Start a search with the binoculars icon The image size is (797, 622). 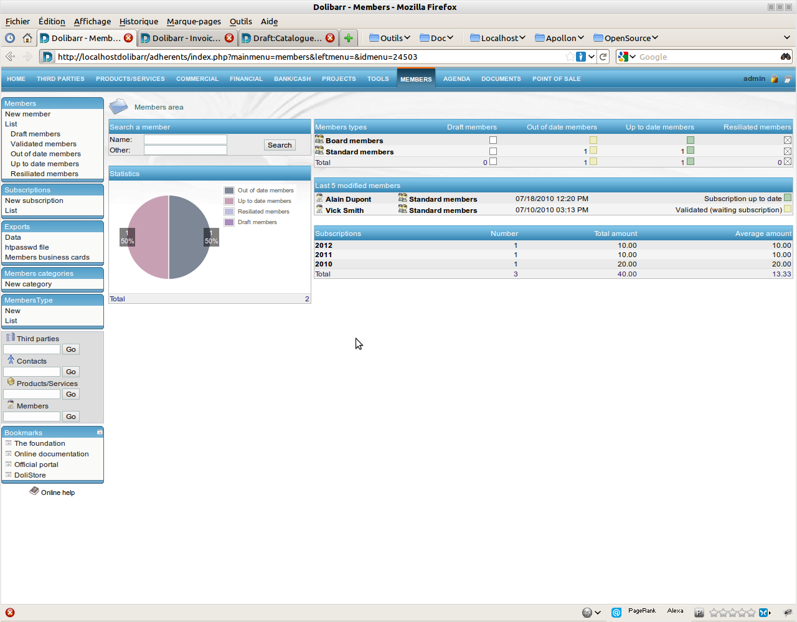point(786,57)
